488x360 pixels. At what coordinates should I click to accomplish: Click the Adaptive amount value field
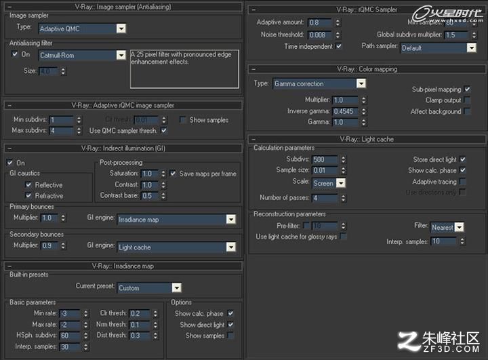320,22
